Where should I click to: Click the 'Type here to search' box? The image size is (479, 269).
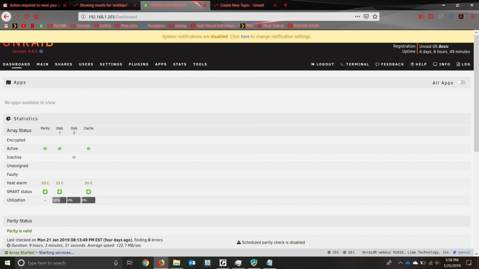pyautogui.click(x=68, y=263)
